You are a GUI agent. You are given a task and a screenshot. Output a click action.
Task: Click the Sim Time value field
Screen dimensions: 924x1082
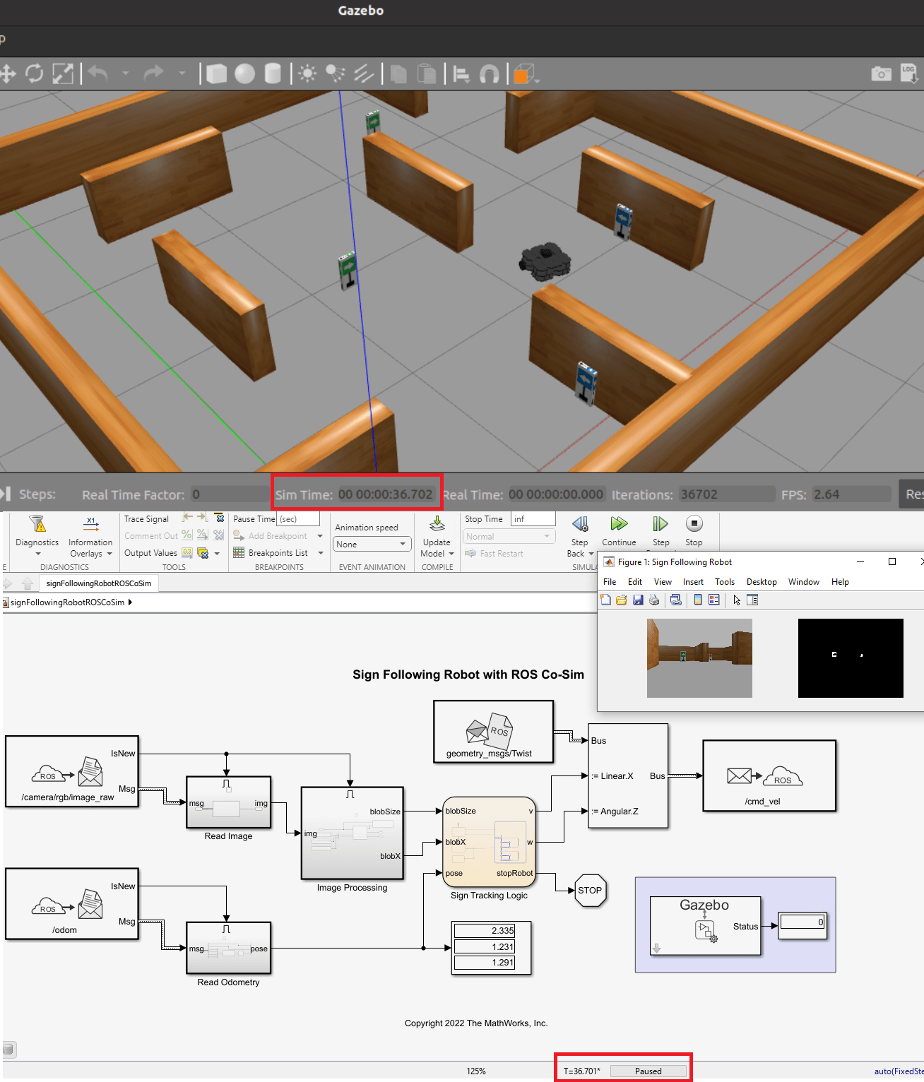[x=386, y=494]
